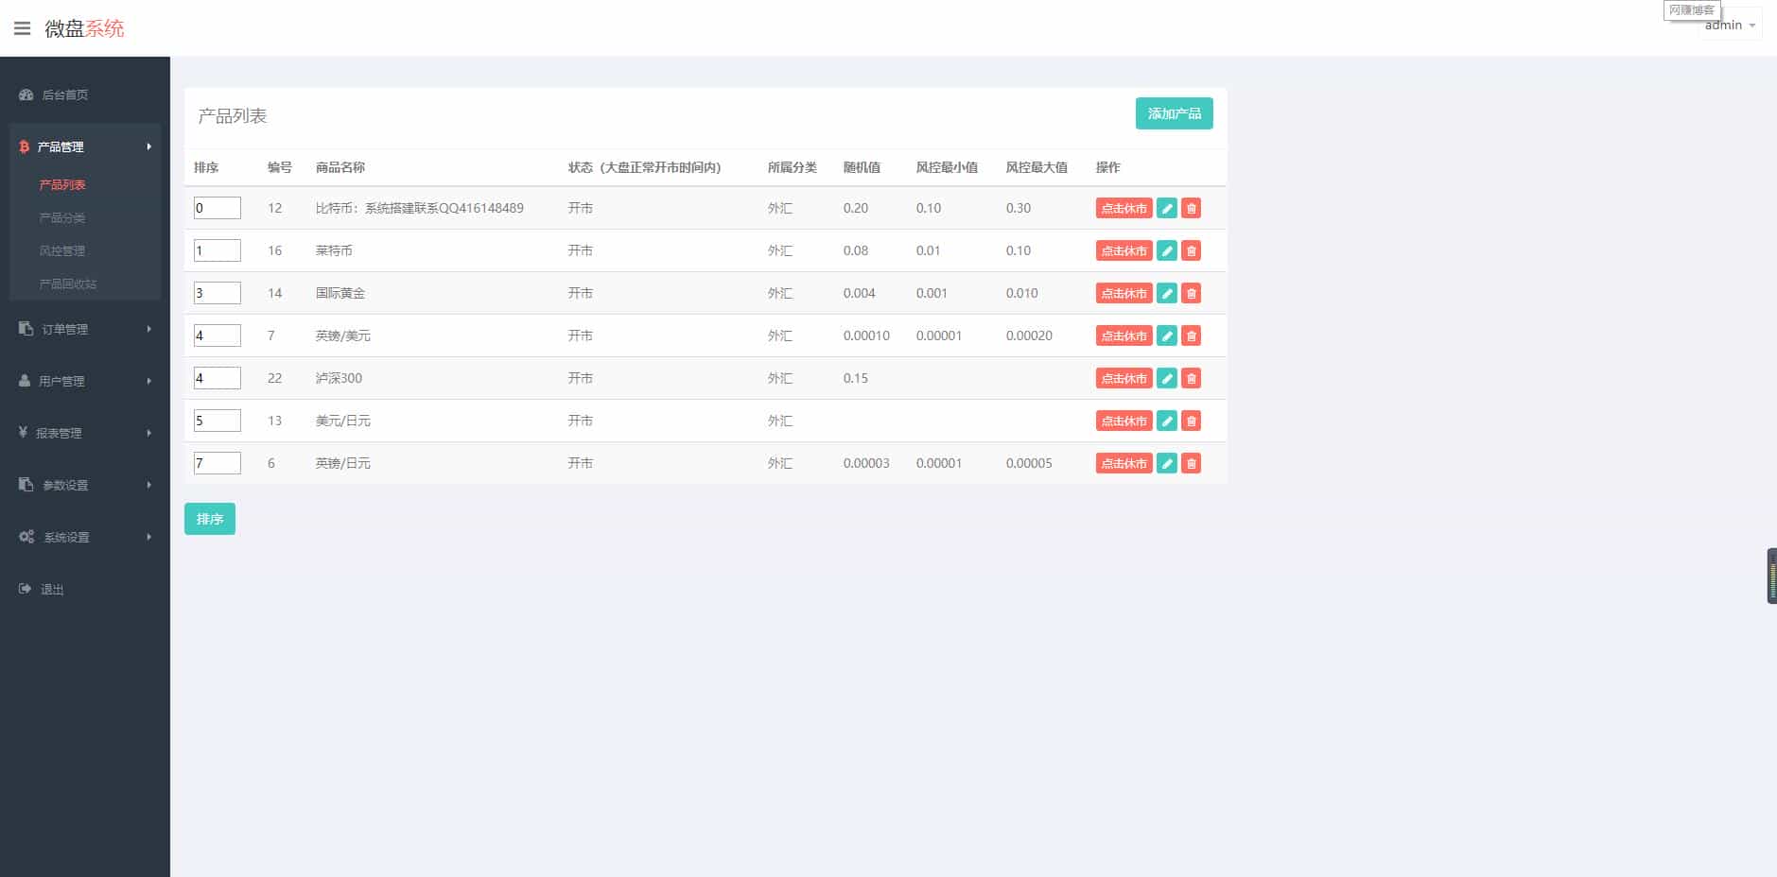1777x877 pixels.
Task: Click the sort order input for 泸深300
Action: click(x=218, y=377)
